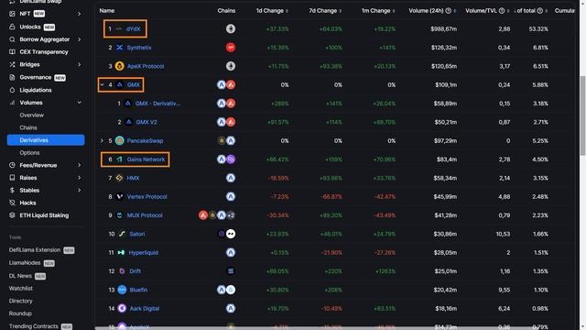586x330 pixels.
Task: Click the PancakeSwap logo icon
Action: [x=120, y=140]
